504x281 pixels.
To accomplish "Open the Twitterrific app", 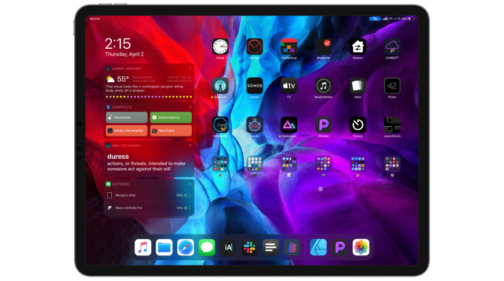I will tap(220, 125).
